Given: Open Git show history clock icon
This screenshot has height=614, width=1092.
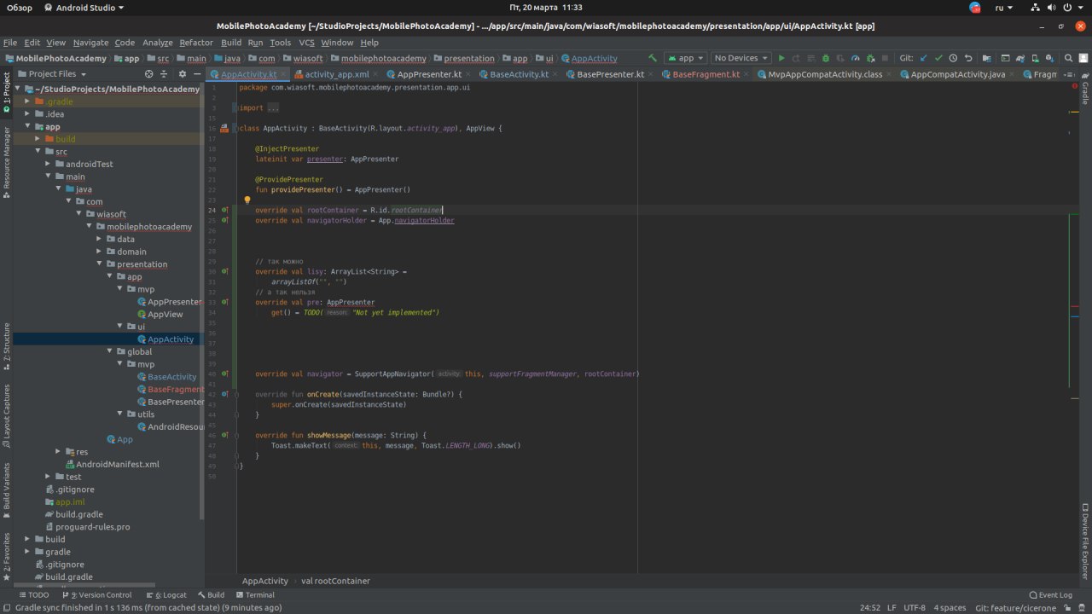Looking at the screenshot, I should coord(953,58).
